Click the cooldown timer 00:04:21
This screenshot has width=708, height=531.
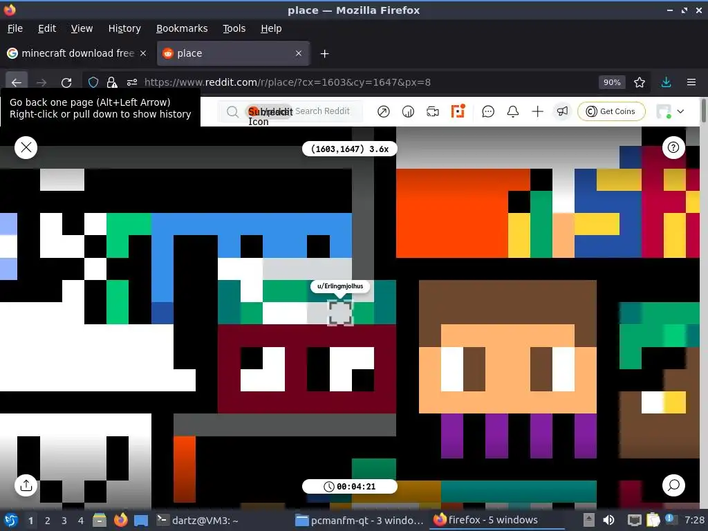click(349, 486)
